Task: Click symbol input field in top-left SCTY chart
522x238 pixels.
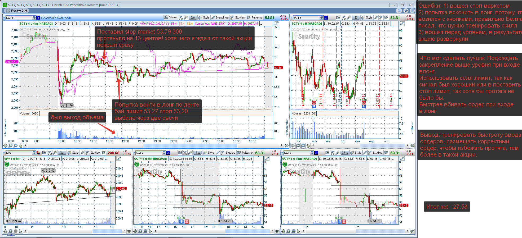Action: 19,18
